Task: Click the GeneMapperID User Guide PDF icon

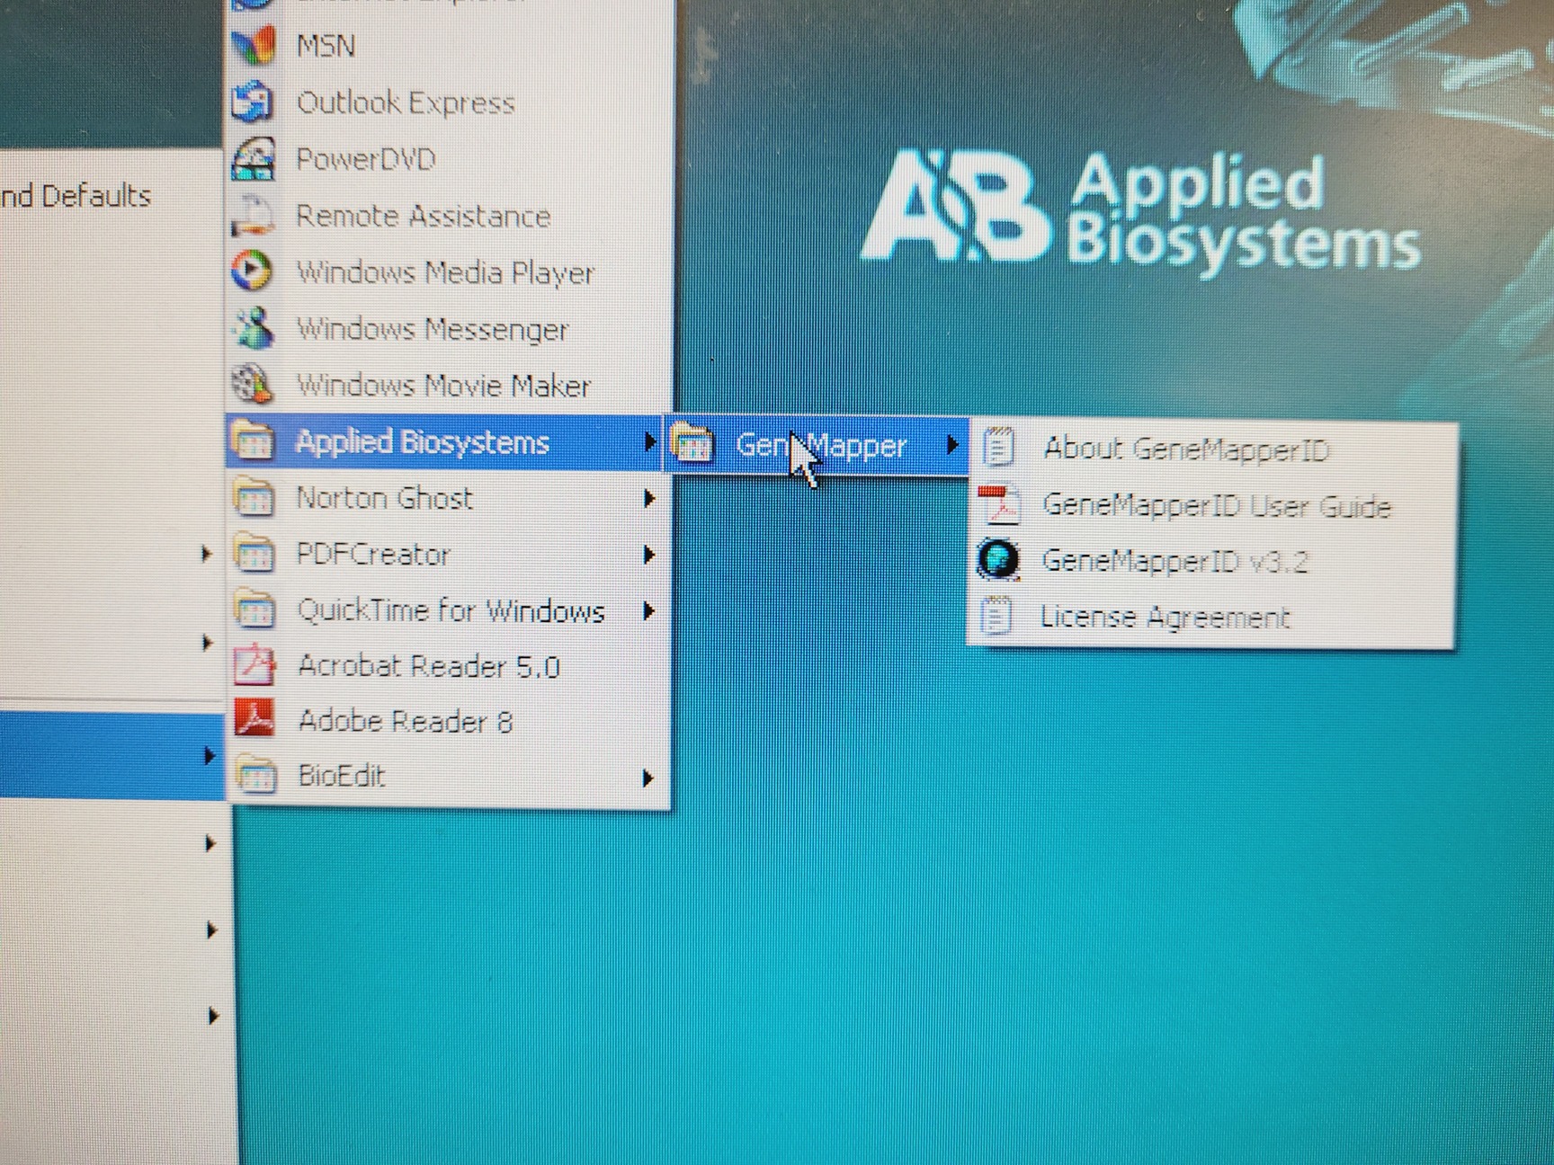Action: (x=1000, y=504)
